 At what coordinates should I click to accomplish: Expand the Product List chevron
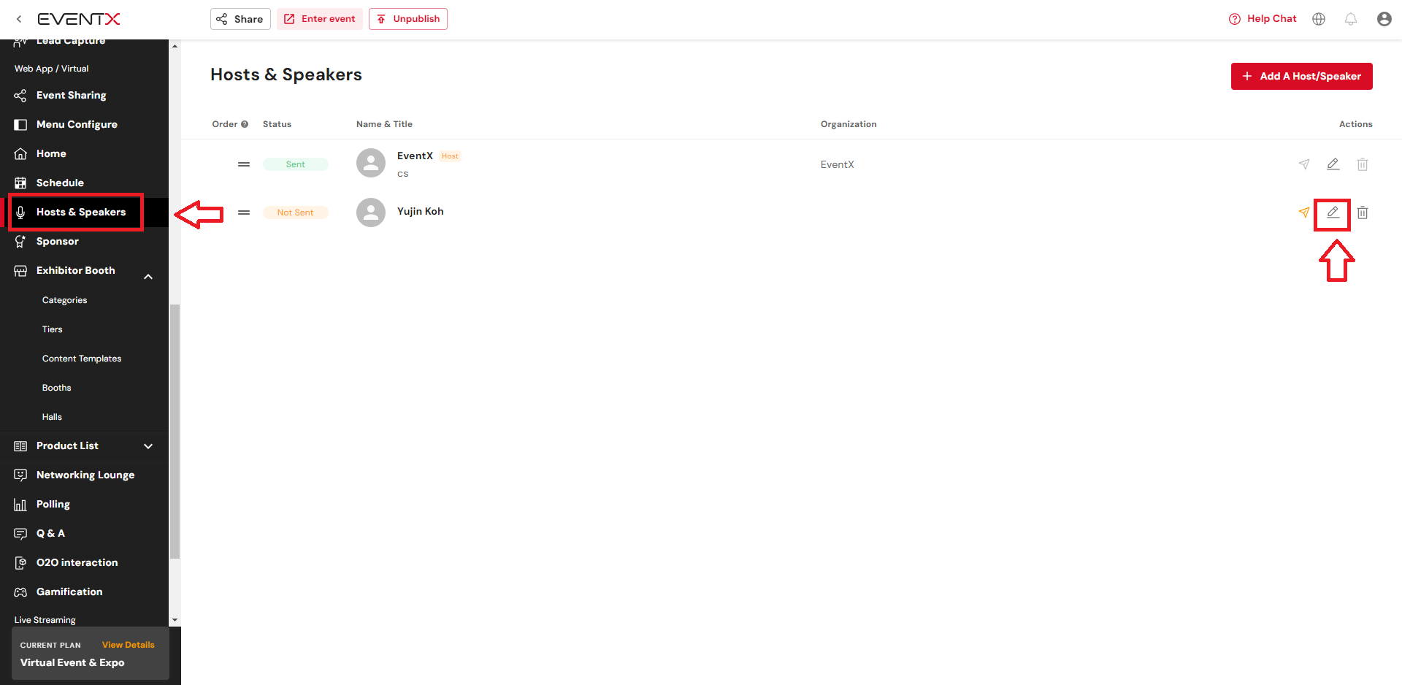tap(148, 446)
